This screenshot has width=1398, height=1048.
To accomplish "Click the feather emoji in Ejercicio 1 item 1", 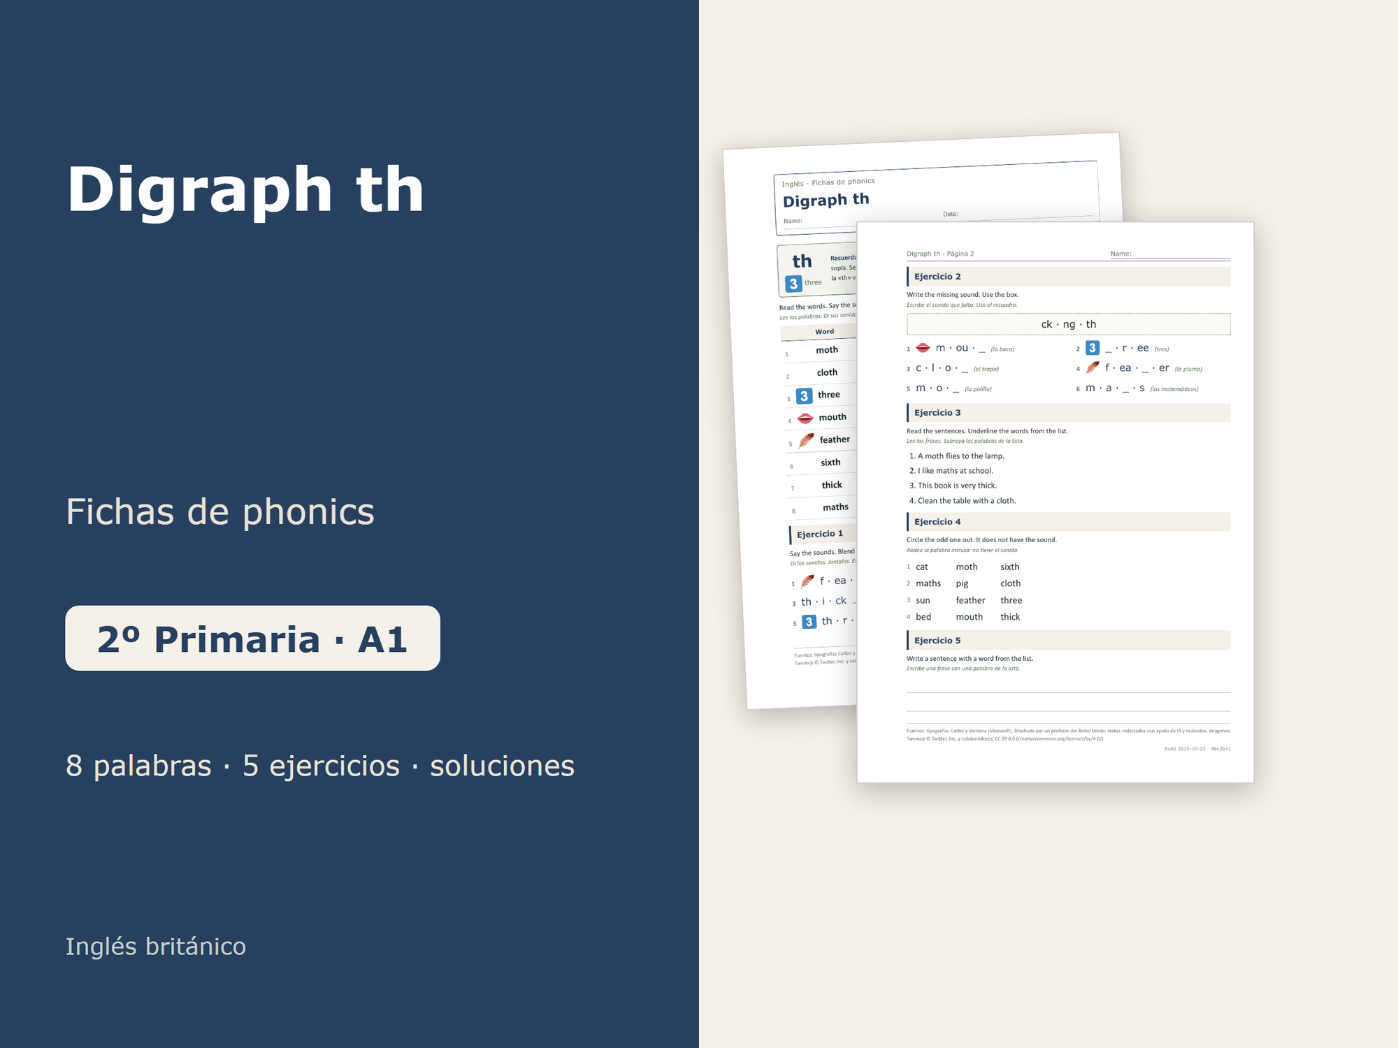I will click(x=807, y=581).
